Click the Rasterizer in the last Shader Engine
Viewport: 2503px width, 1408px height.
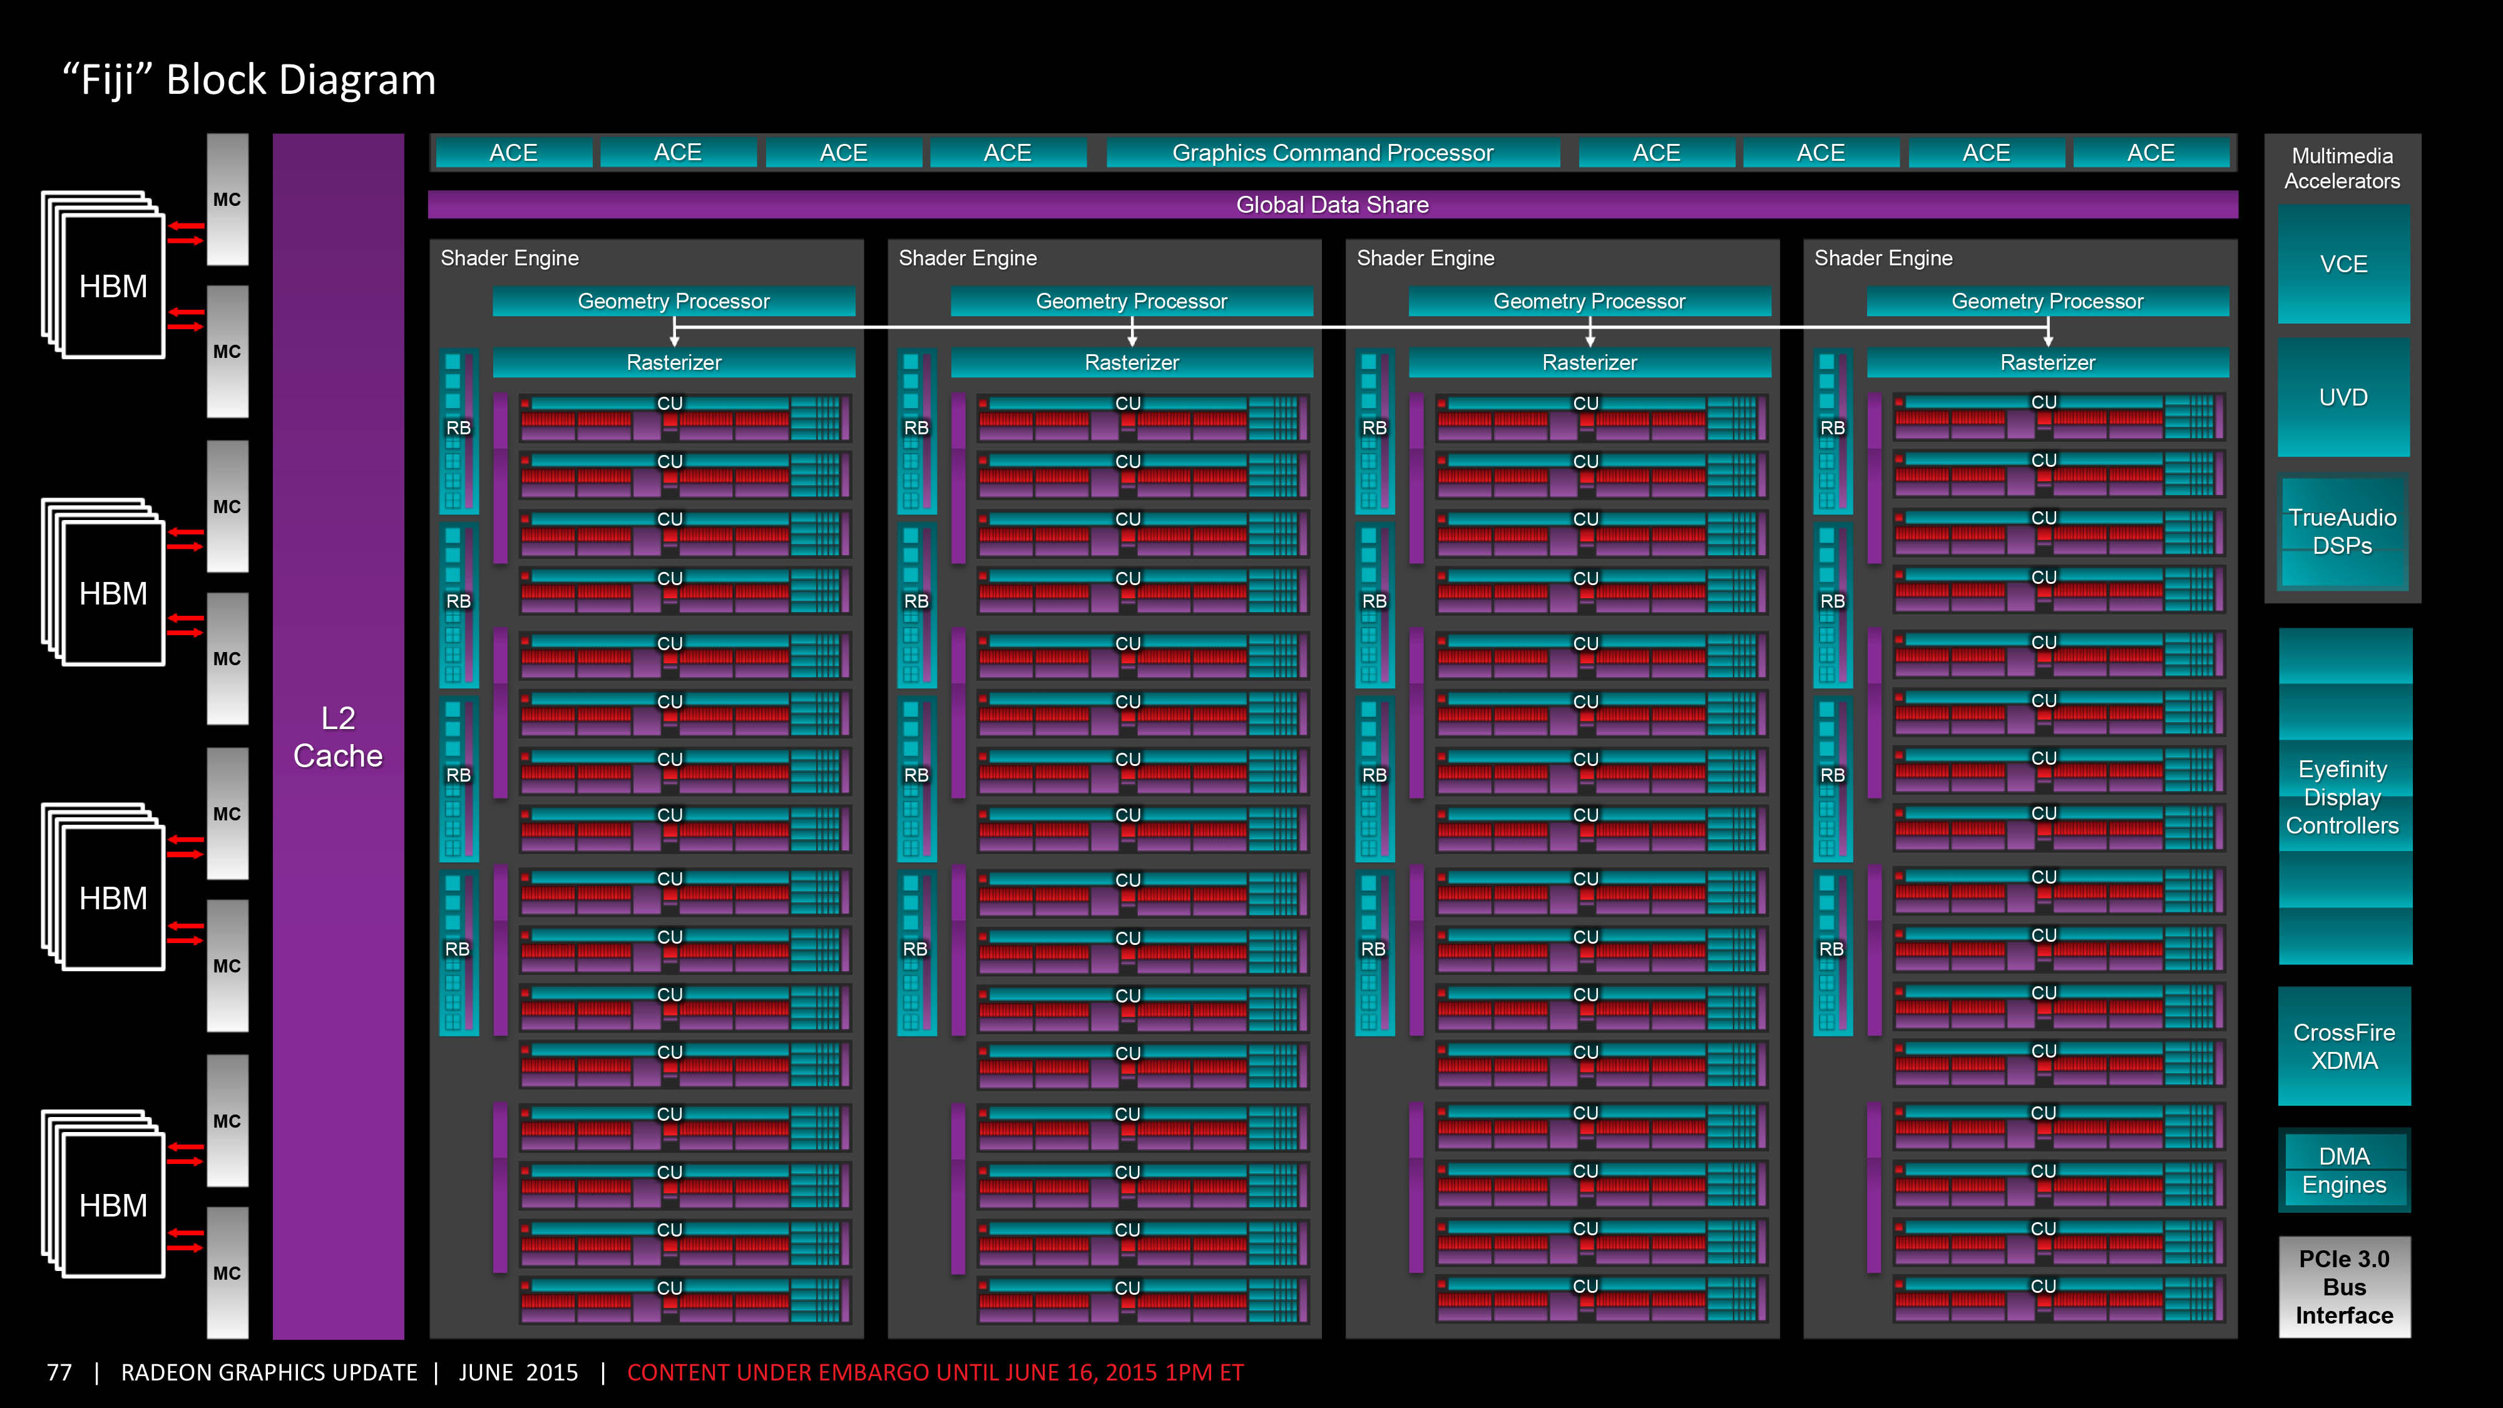[x=2047, y=362]
